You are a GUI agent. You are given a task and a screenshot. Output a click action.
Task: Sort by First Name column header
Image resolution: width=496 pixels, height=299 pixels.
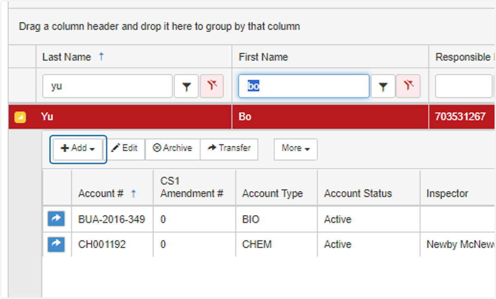pos(330,57)
